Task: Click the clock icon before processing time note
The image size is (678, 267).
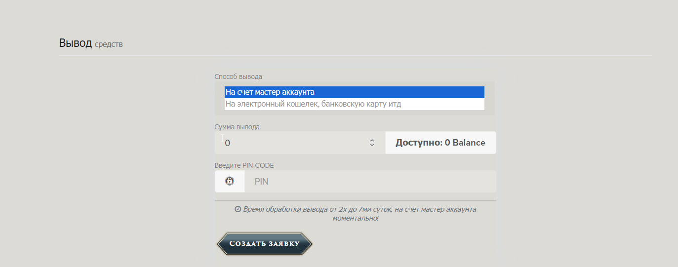Action: [x=238, y=209]
